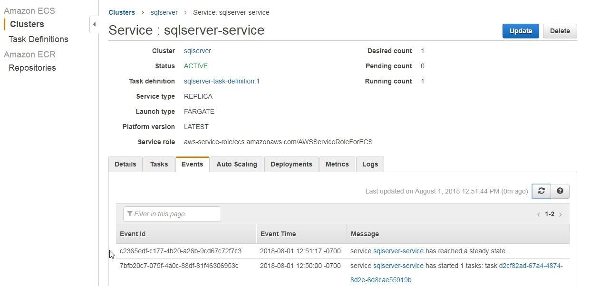This screenshot has height=286, width=590.
Task: Open the help question mark icon
Action: (x=560, y=191)
